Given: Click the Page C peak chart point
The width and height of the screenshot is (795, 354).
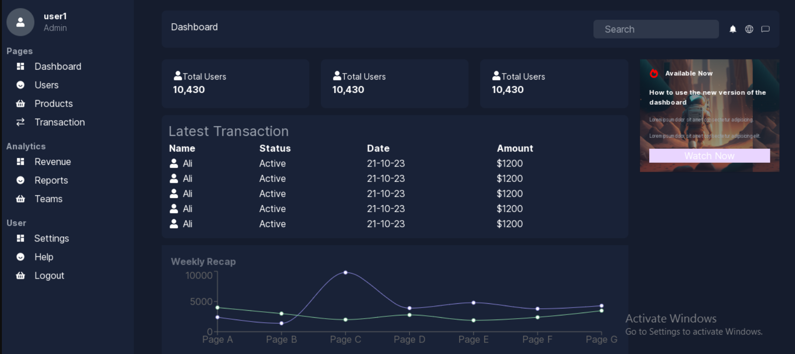Looking at the screenshot, I should 345,273.
